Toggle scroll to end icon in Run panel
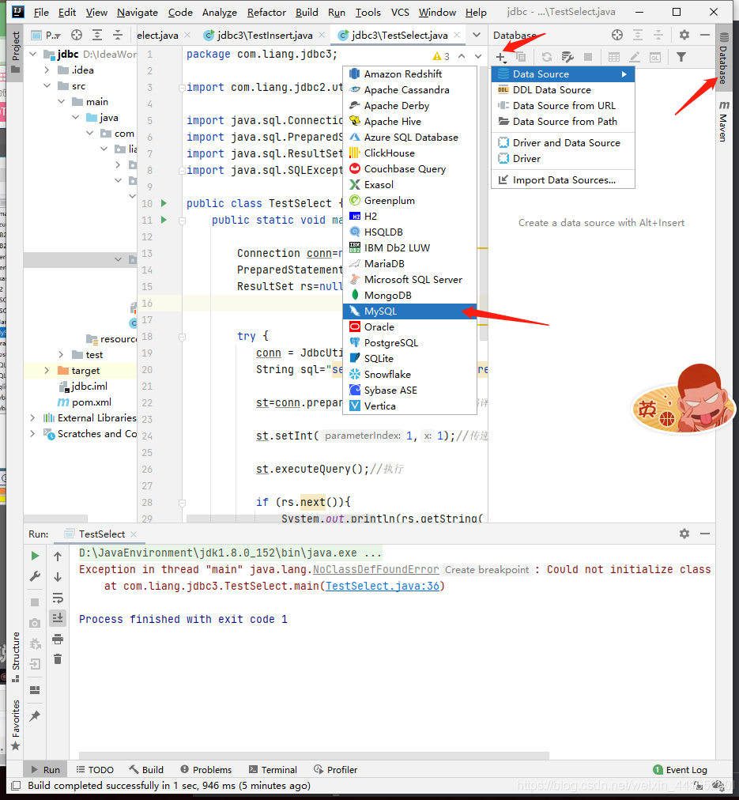Screen dimensions: 739x800 58,618
